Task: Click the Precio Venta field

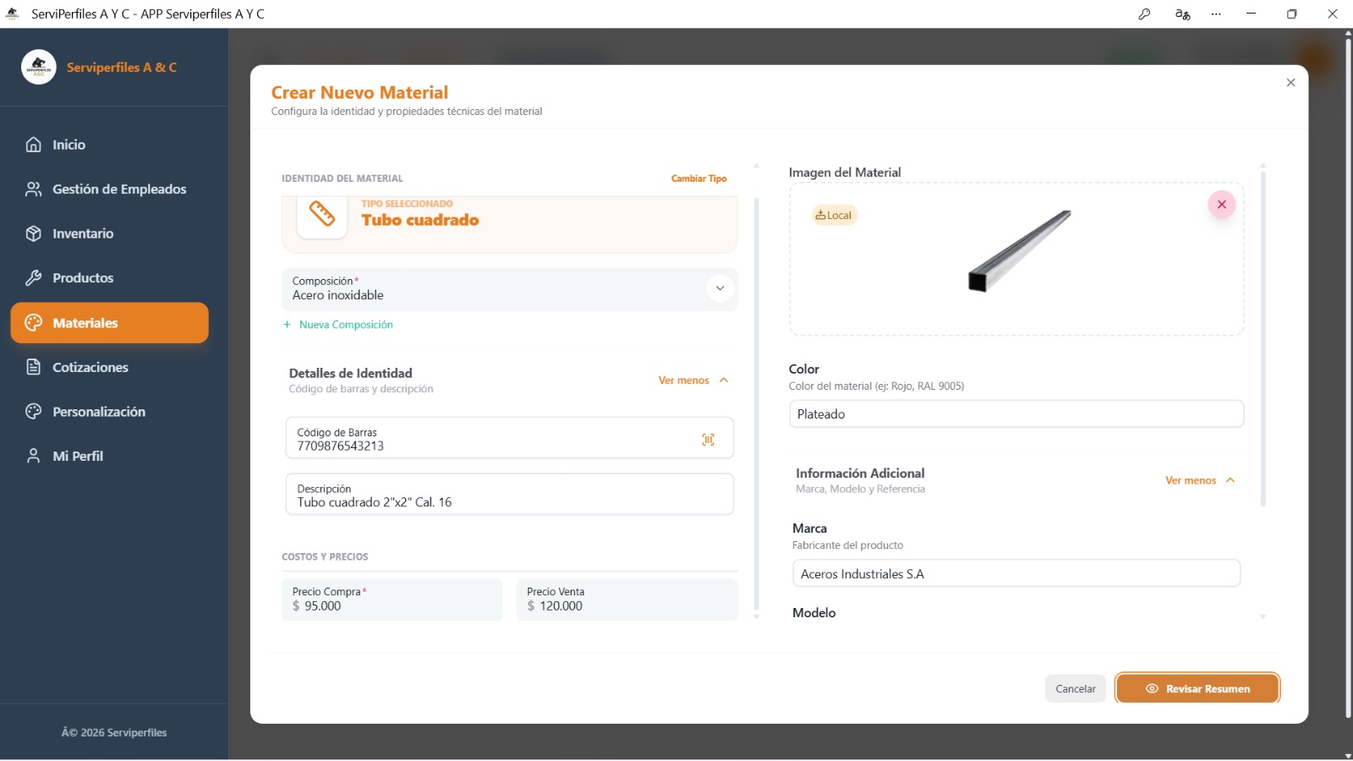Action: (x=627, y=599)
